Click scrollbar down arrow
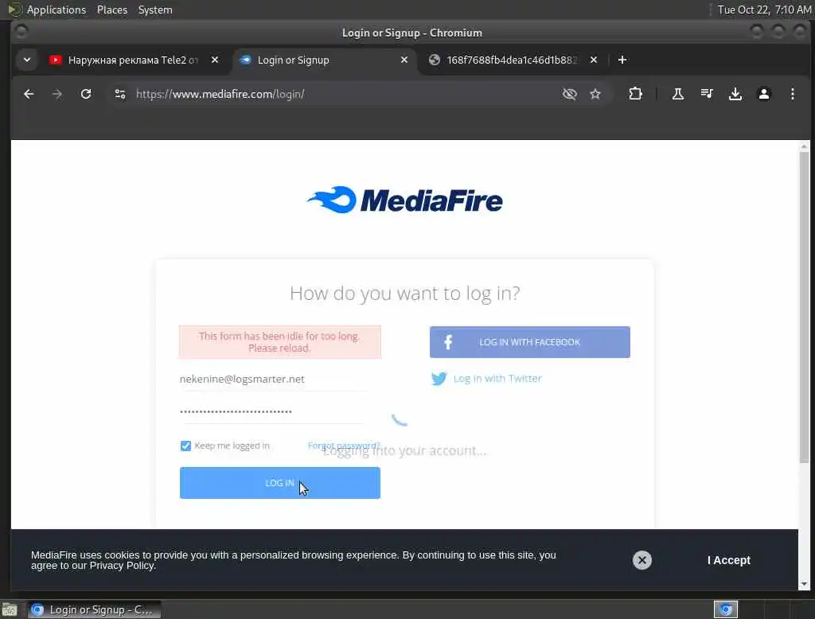The width and height of the screenshot is (815, 619). tap(804, 584)
